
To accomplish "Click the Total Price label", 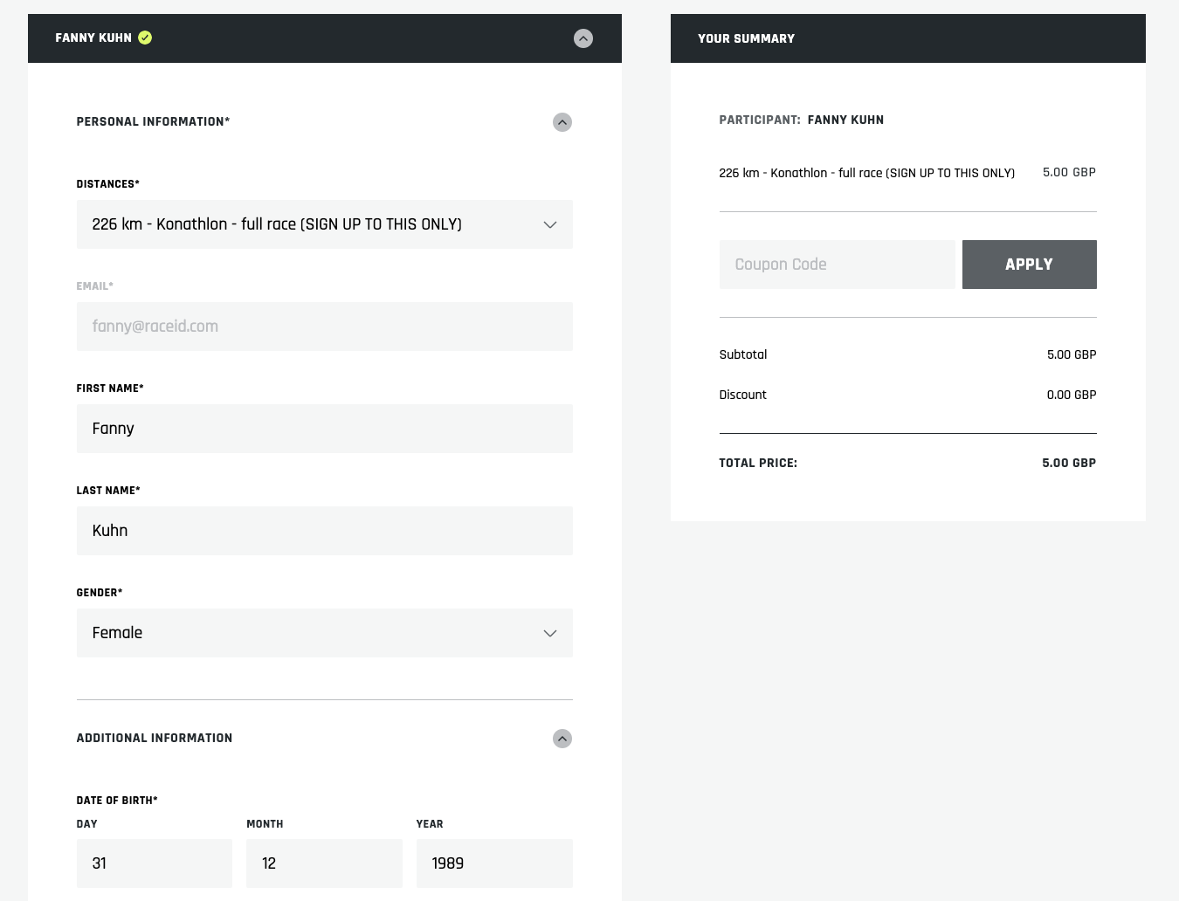I will point(758,463).
